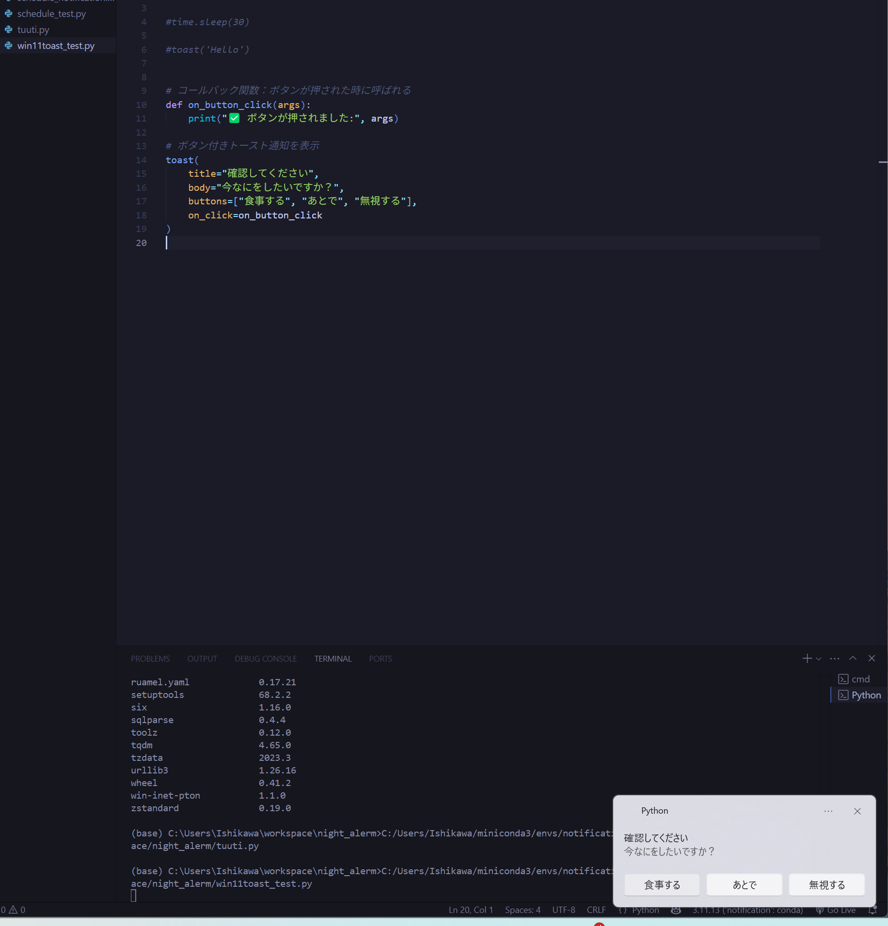Image resolution: width=888 pixels, height=926 pixels.
Task: Click Spaces: 4 indentation control
Action: pyautogui.click(x=523, y=910)
